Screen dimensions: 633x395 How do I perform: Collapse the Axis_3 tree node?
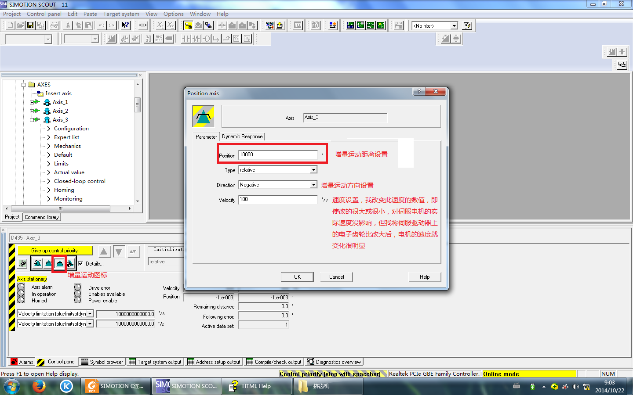(x=32, y=120)
